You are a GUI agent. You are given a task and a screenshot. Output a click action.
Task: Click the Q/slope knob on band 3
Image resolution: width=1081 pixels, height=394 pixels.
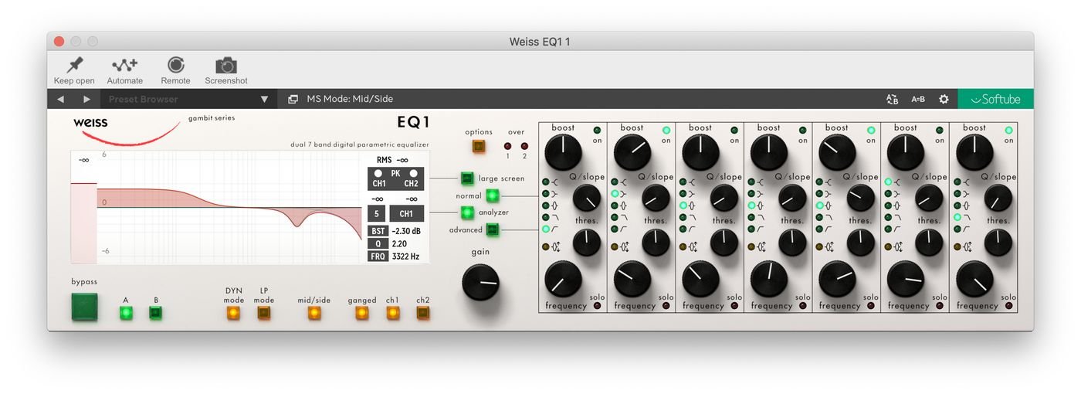pos(723,199)
